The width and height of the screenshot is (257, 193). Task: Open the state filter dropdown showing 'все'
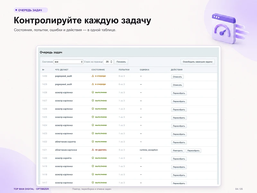click(68, 62)
